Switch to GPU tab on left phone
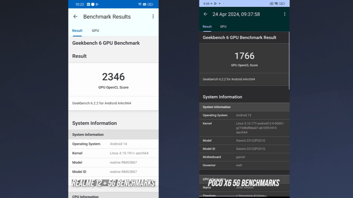The width and height of the screenshot is (353, 198). pos(95,31)
